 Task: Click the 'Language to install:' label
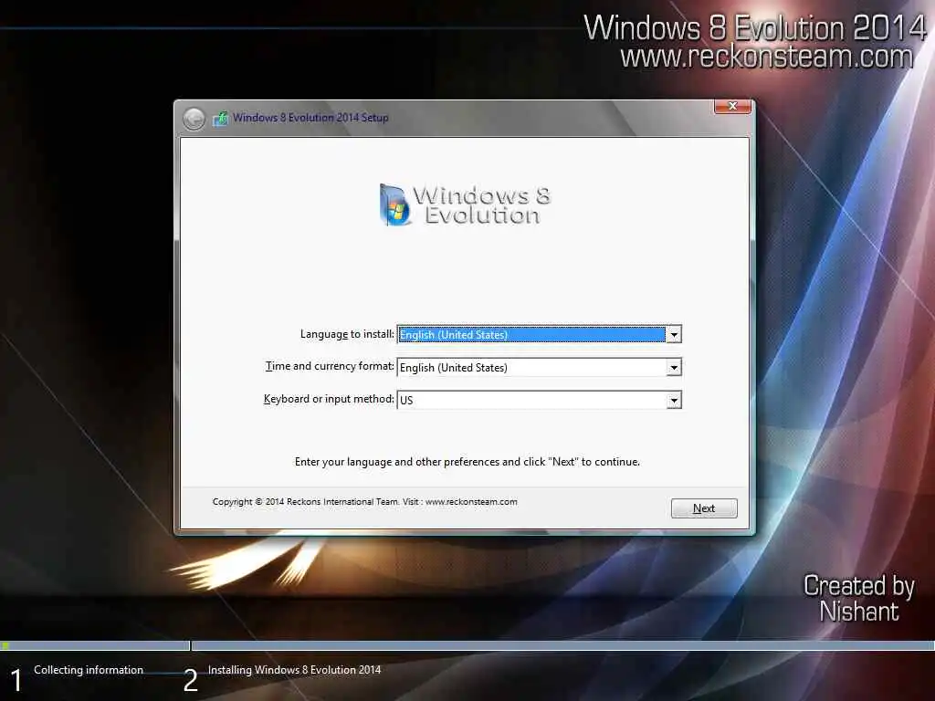(347, 334)
